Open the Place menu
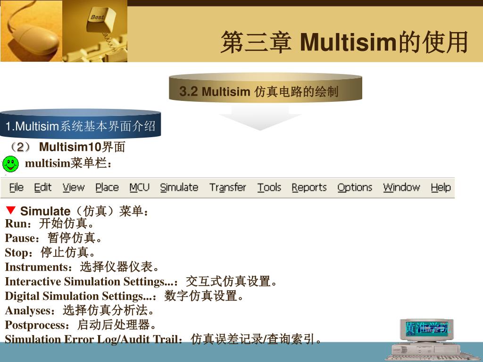Image resolution: width=483 pixels, height=362 pixels. (x=107, y=187)
